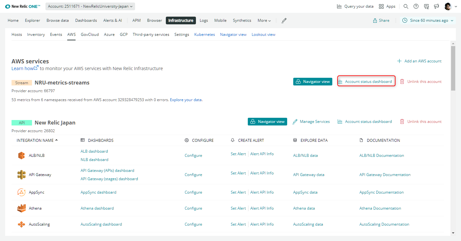This screenshot has height=241, width=461.
Task: Open Configure for API Gateway
Action: 193,175
